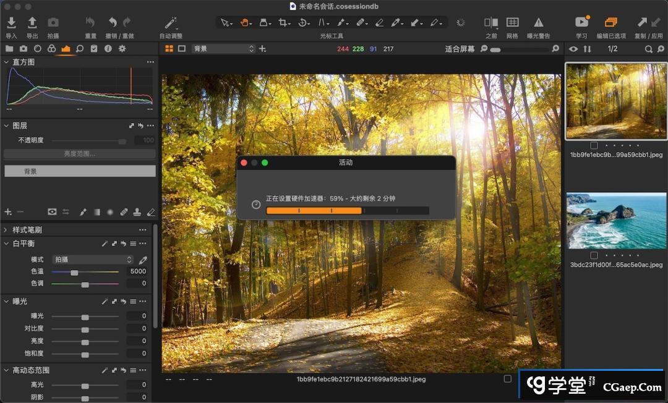Tick the checkbox under the coast thumbnail

(x=594, y=255)
